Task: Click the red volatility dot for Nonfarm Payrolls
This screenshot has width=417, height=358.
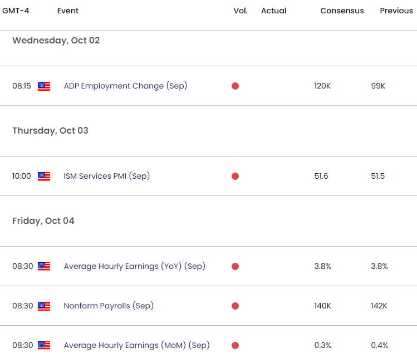Action: click(235, 306)
